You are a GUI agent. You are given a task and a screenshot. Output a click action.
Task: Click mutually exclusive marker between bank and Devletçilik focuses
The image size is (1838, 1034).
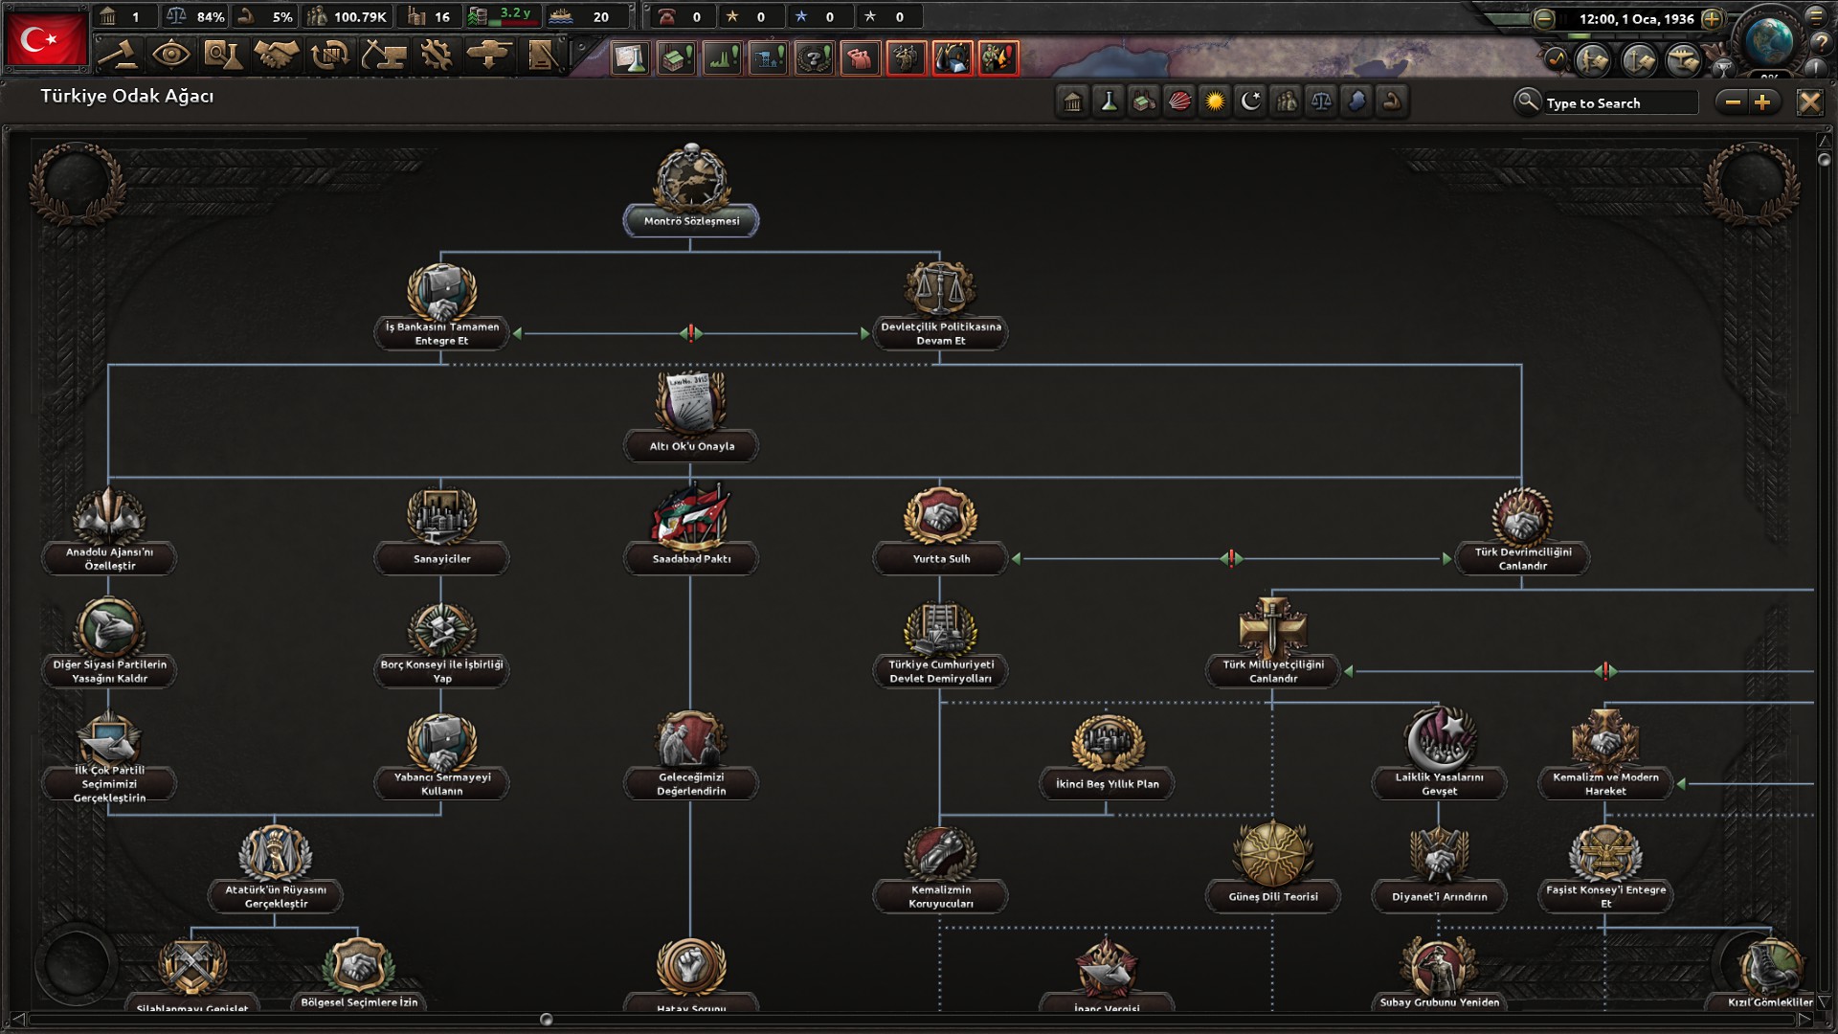click(691, 333)
